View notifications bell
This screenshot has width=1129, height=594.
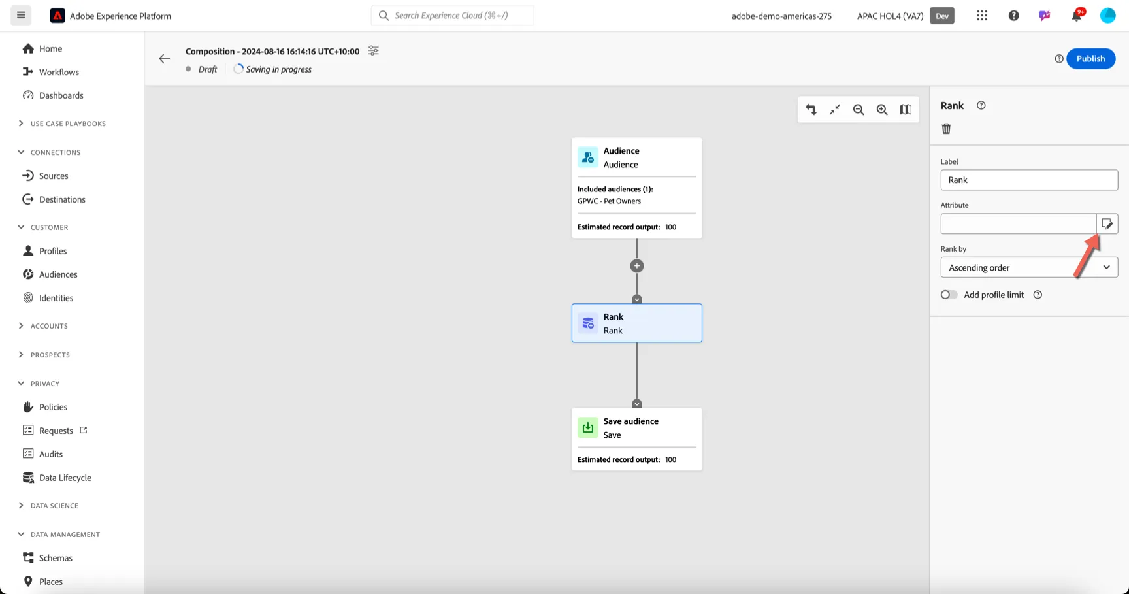pyautogui.click(x=1077, y=16)
